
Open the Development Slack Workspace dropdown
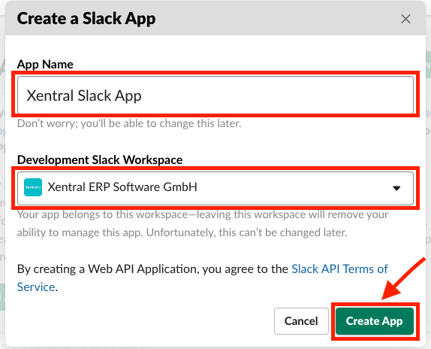(x=215, y=188)
